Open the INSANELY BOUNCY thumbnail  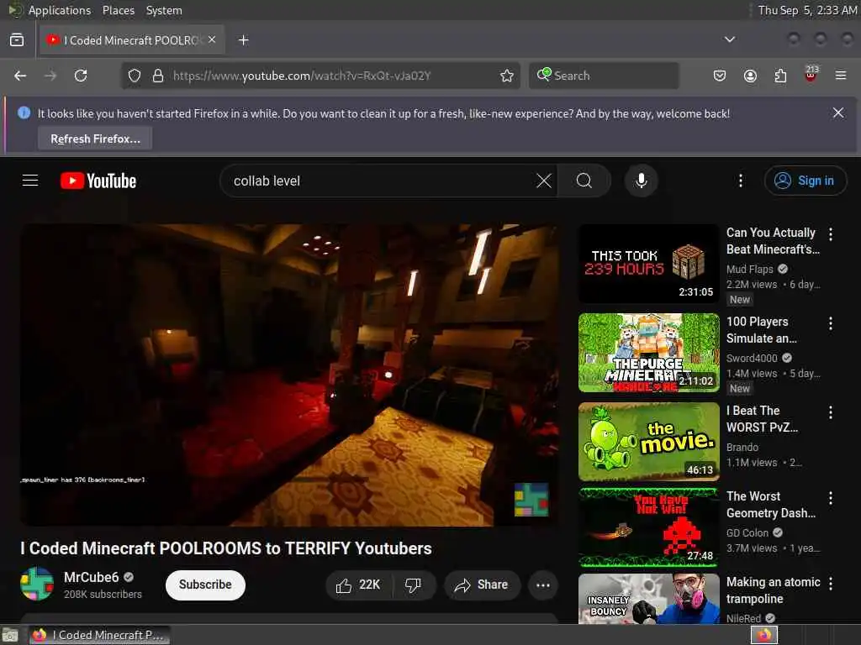[x=648, y=599]
